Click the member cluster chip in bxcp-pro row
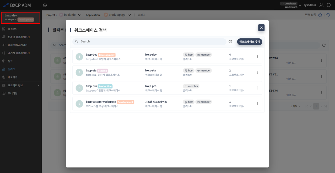The width and height of the screenshot is (335, 173). 191,86
